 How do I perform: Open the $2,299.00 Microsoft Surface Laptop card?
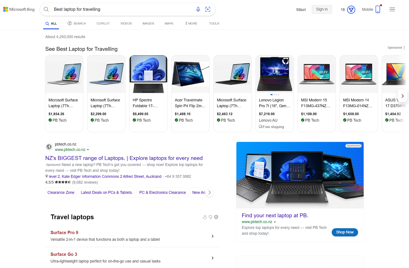click(x=106, y=94)
